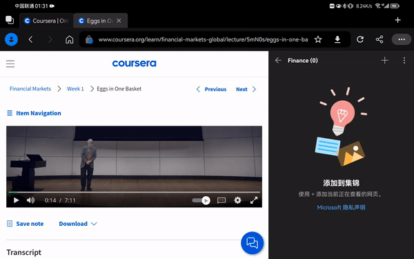Viewport: 414px width, 259px height.
Task: Open the tab switcher icon
Action: pyautogui.click(x=10, y=20)
